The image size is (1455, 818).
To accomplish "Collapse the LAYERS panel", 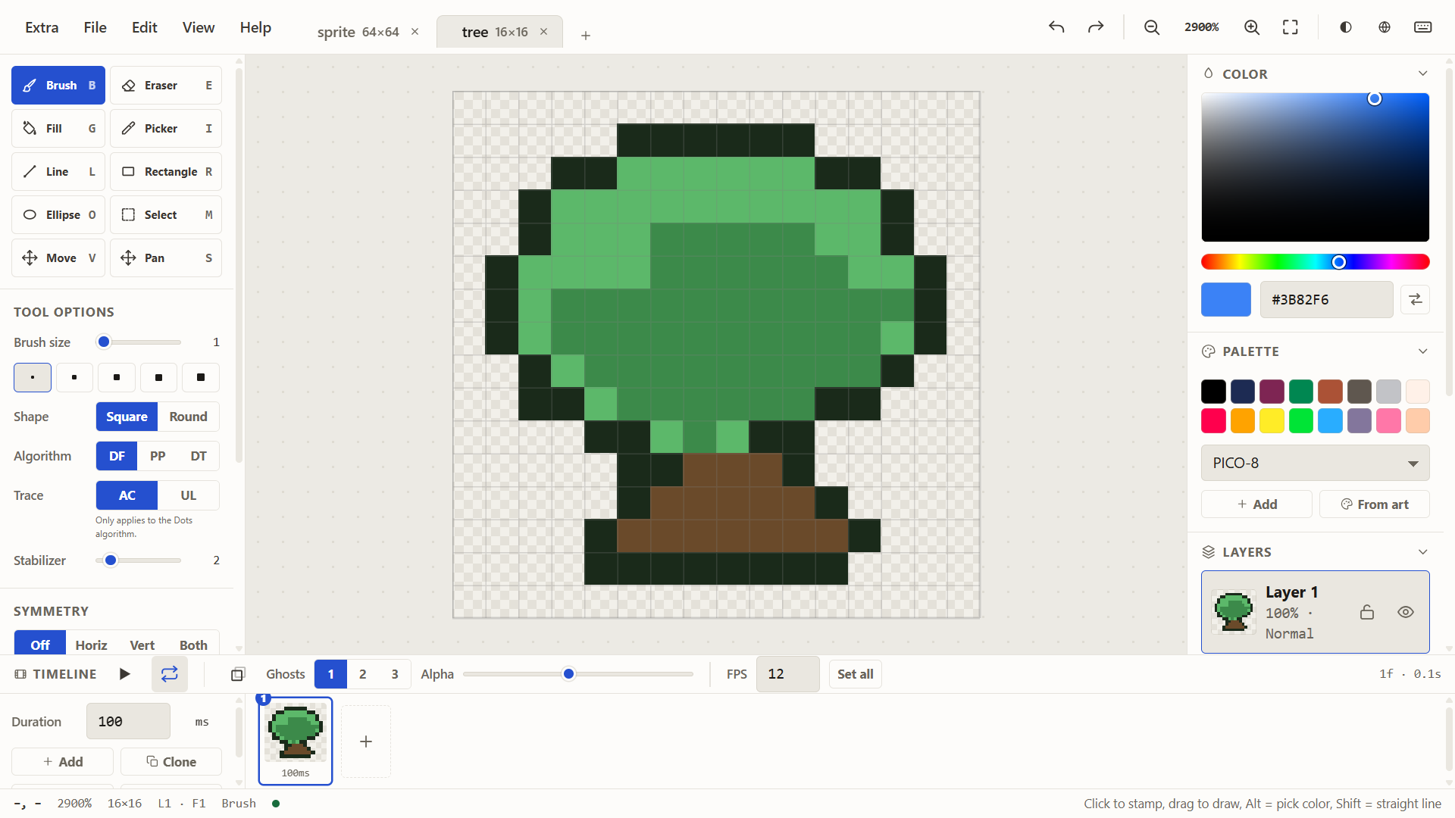I will click(1422, 552).
